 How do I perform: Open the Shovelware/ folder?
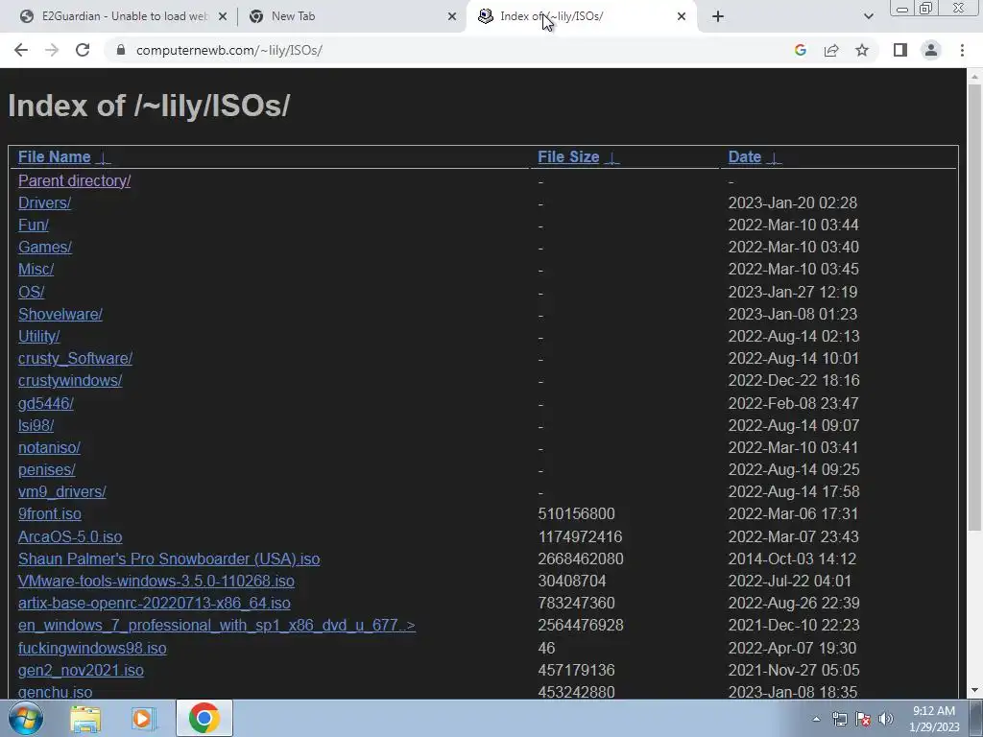(60, 314)
